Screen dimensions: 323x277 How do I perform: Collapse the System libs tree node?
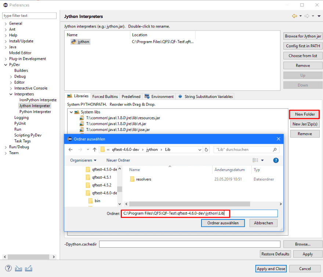[71, 112]
